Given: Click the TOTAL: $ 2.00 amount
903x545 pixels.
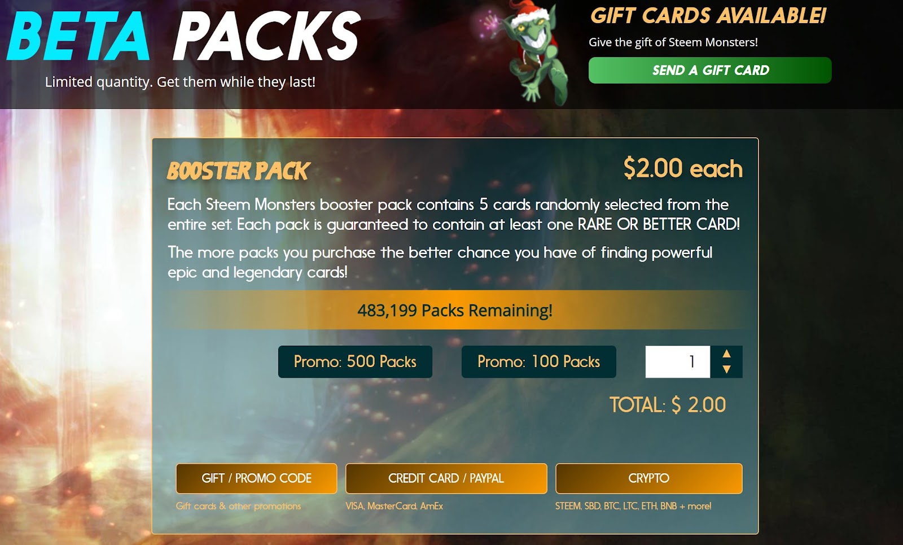Looking at the screenshot, I should pyautogui.click(x=668, y=405).
